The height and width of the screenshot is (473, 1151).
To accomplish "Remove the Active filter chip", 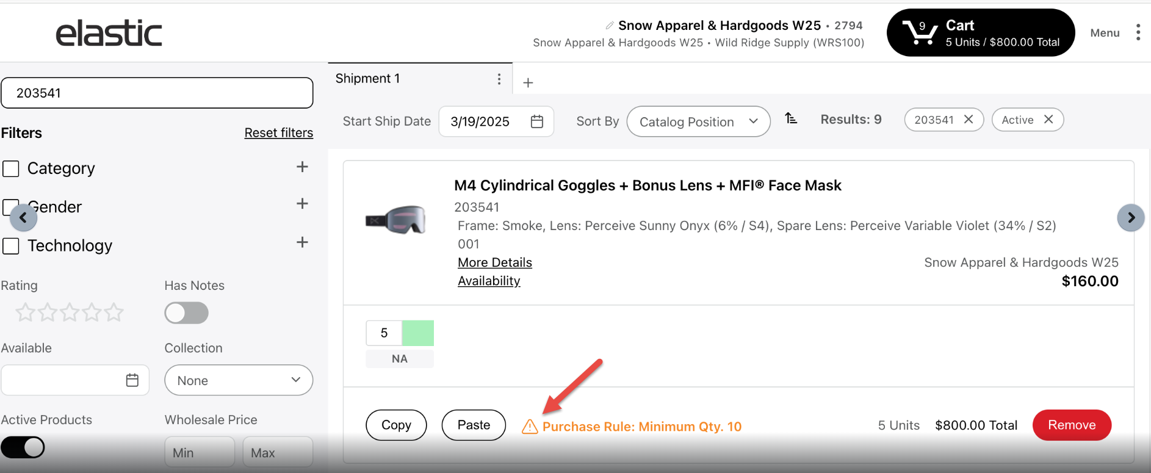I will pos(1048,120).
